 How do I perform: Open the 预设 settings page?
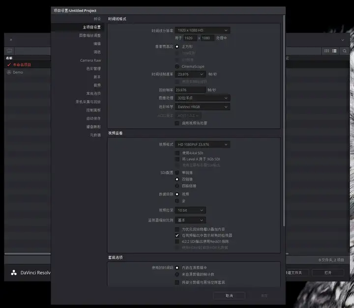click(x=97, y=19)
